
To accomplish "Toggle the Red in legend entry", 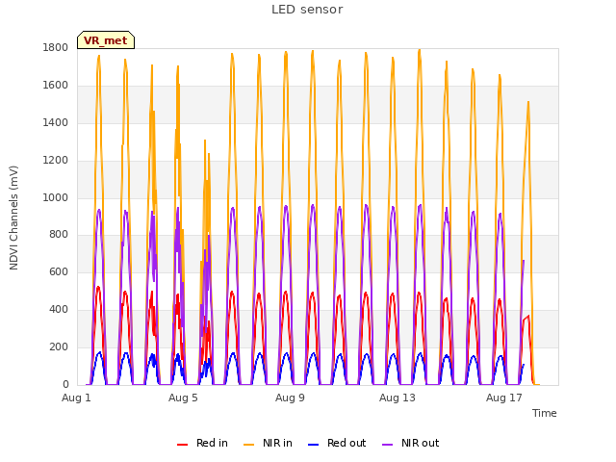I will [202, 443].
